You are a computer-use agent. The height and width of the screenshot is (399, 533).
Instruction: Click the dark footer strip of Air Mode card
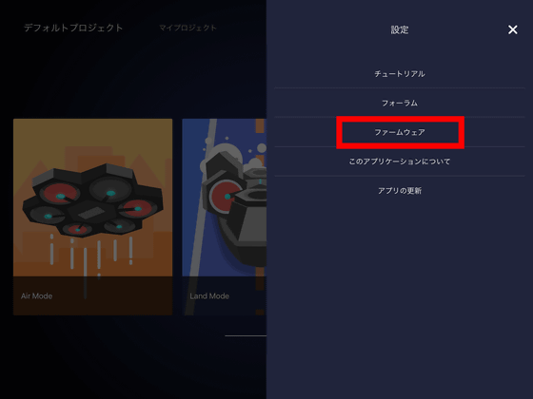(x=93, y=295)
